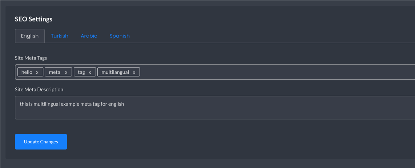Click the "meta" tag chip label
Image resolution: width=415 pixels, height=168 pixels.
pos(55,72)
